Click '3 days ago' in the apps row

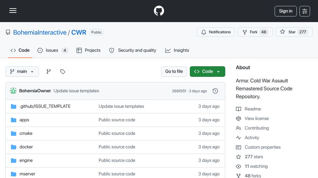[209, 120]
